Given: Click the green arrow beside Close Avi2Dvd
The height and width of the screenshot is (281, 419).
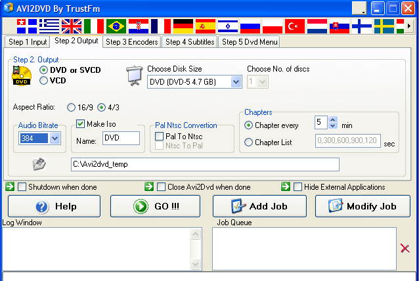Looking at the screenshot, I should [149, 186].
